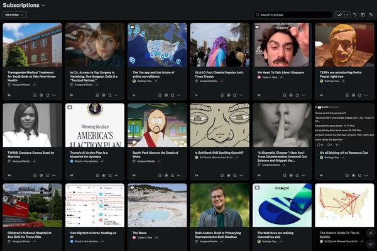Open the Pedro Pascal sculpture thumbnail
The image size is (377, 251).
click(x=344, y=45)
